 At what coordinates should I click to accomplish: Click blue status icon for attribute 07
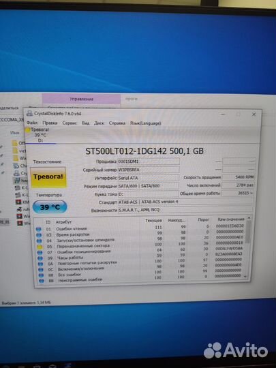(40, 253)
